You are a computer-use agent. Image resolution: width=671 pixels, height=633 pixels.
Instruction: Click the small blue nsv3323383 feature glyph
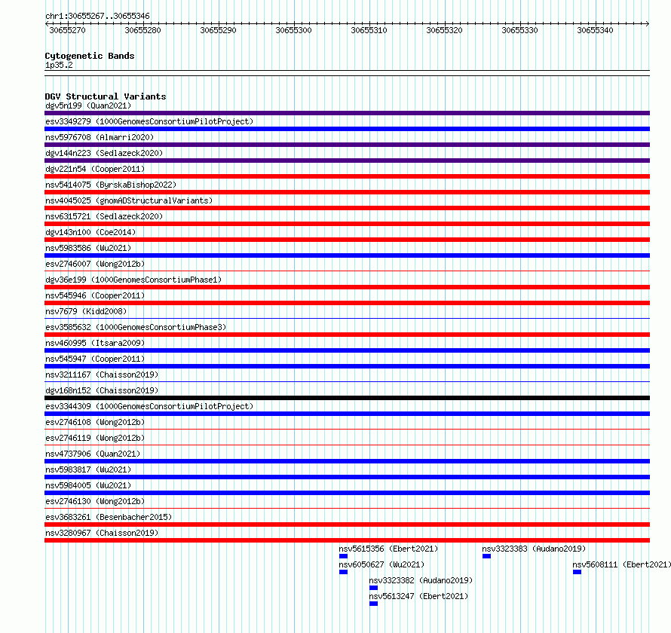click(x=486, y=556)
